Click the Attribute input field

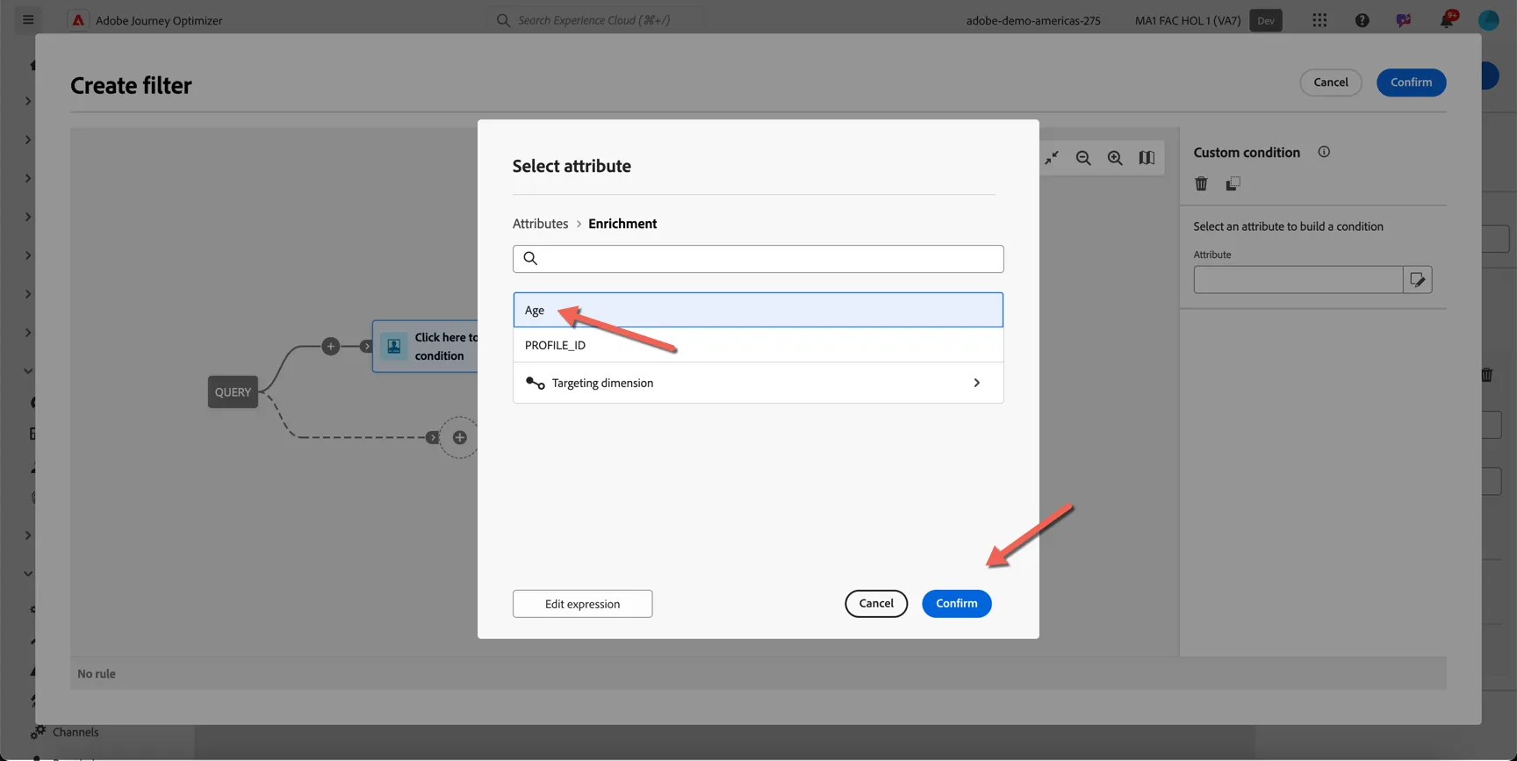(1298, 280)
